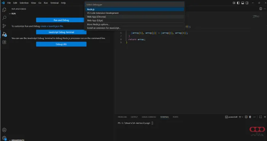Select Web App (Edge) debugger
Image resolution: width=267 pixels, height=141 pixels.
coord(135,21)
